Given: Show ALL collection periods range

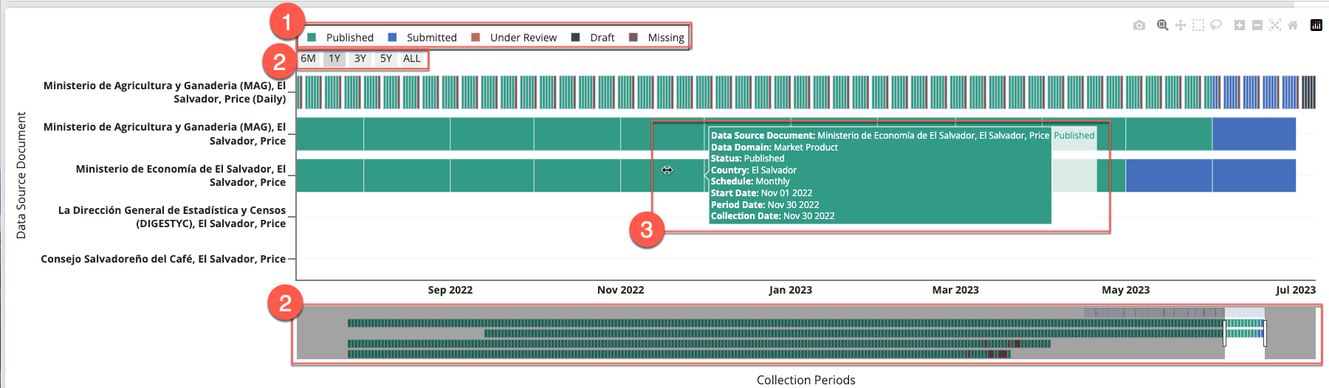Looking at the screenshot, I should point(412,58).
